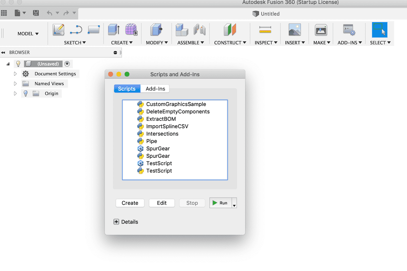The image size is (407, 271).
Task: Expand the Document Settings tree node
Action: (15, 74)
